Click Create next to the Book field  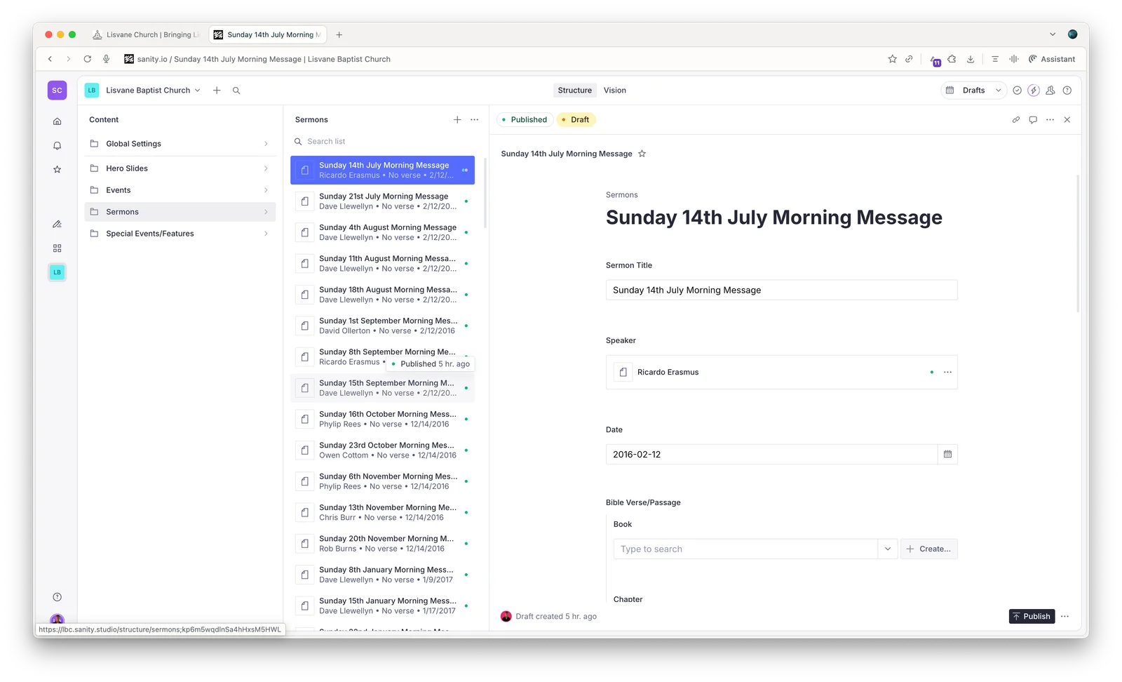click(x=929, y=549)
